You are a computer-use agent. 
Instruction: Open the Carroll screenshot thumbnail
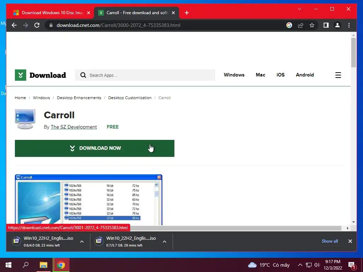88,200
